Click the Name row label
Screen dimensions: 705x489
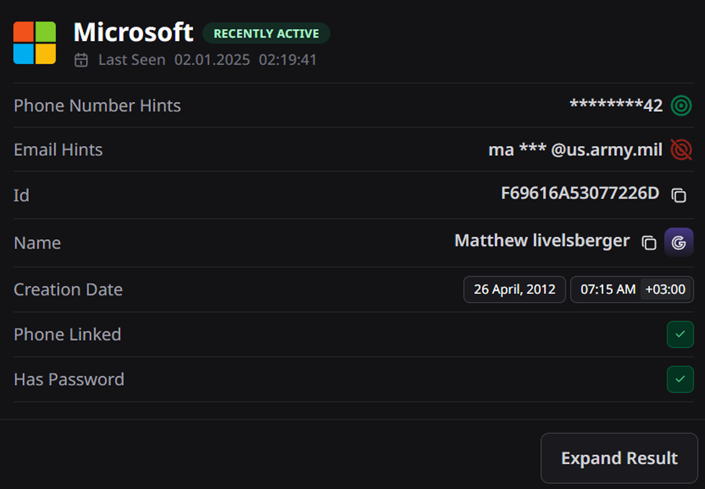pos(38,243)
